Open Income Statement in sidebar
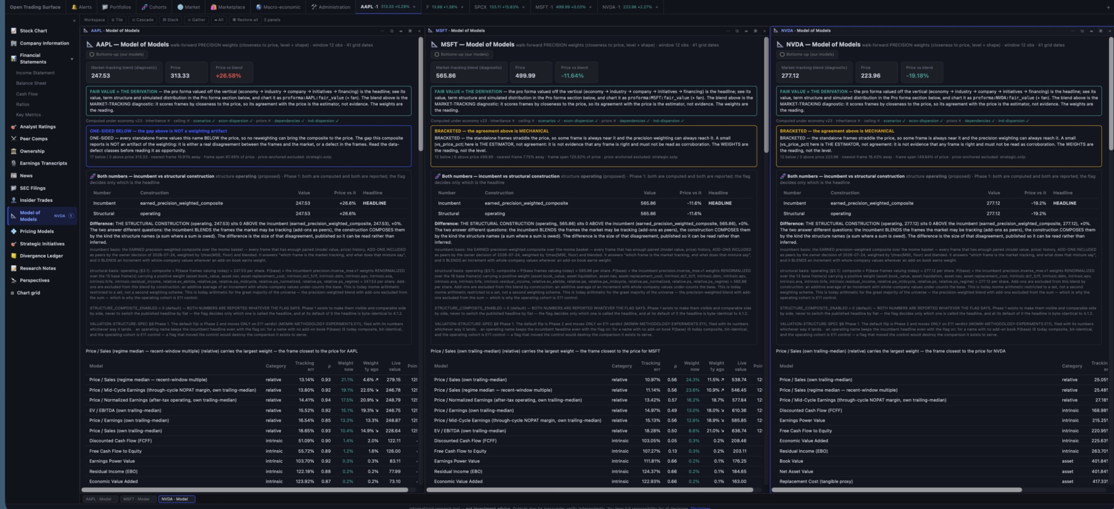 [35, 73]
